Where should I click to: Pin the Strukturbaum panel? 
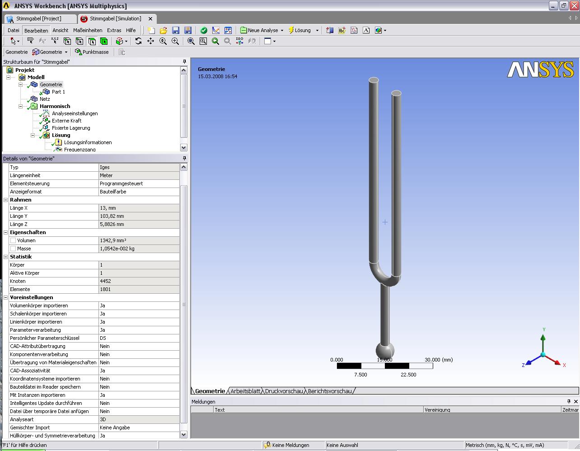184,62
